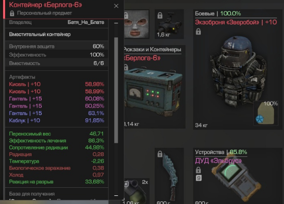The image size is (284, 204).
Task: Click the serrated blue knife item
Action: click(x=169, y=176)
